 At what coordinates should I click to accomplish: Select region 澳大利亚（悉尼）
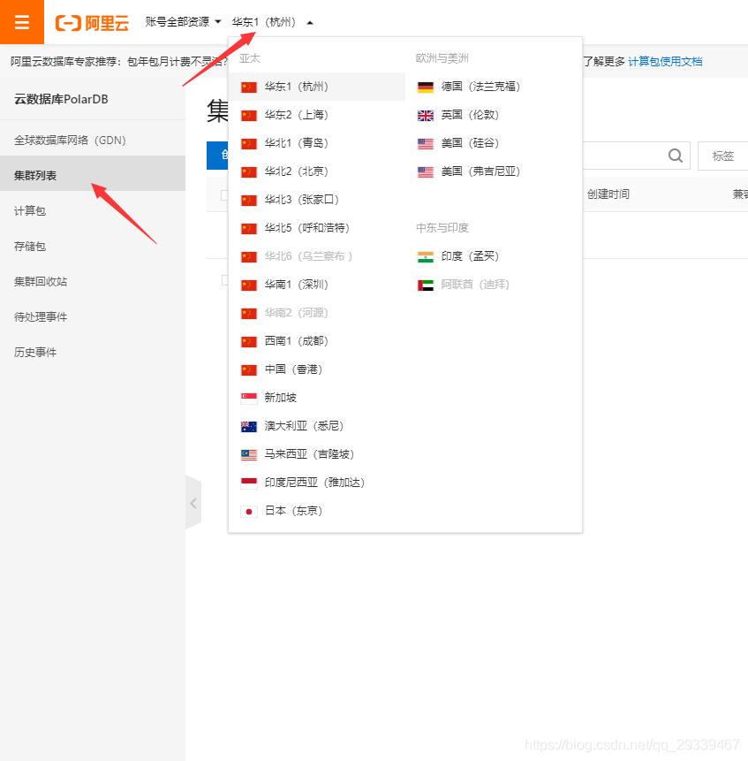point(317,426)
